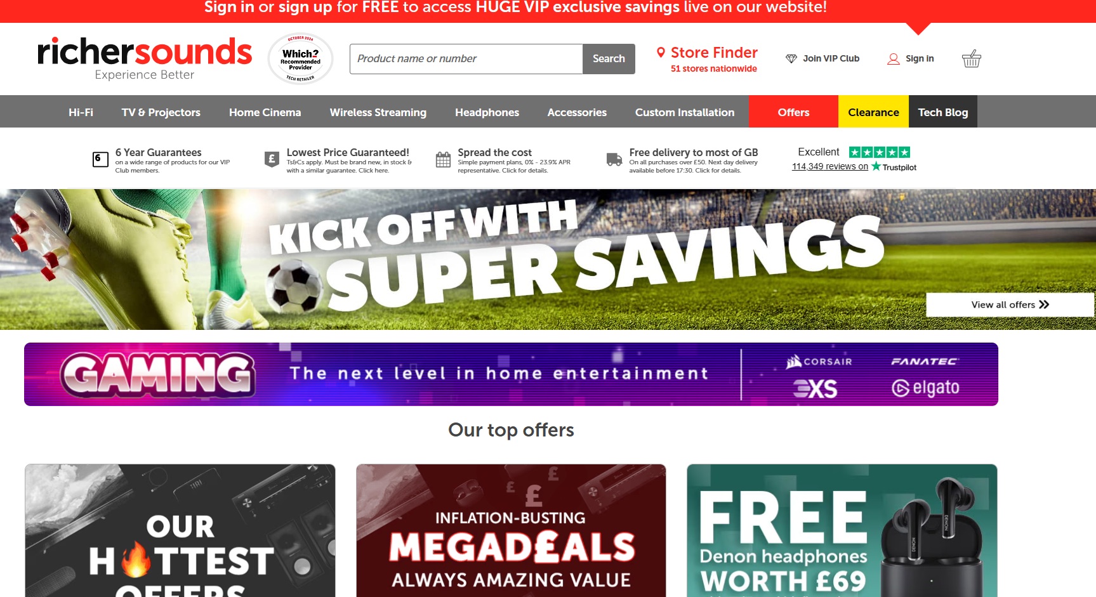Click the Sign in user icon
Screen dimensions: 1096x597
tap(894, 59)
